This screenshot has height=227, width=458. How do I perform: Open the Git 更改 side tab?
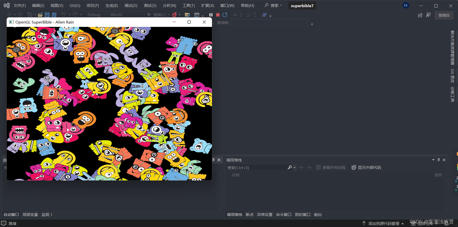(x=452, y=76)
